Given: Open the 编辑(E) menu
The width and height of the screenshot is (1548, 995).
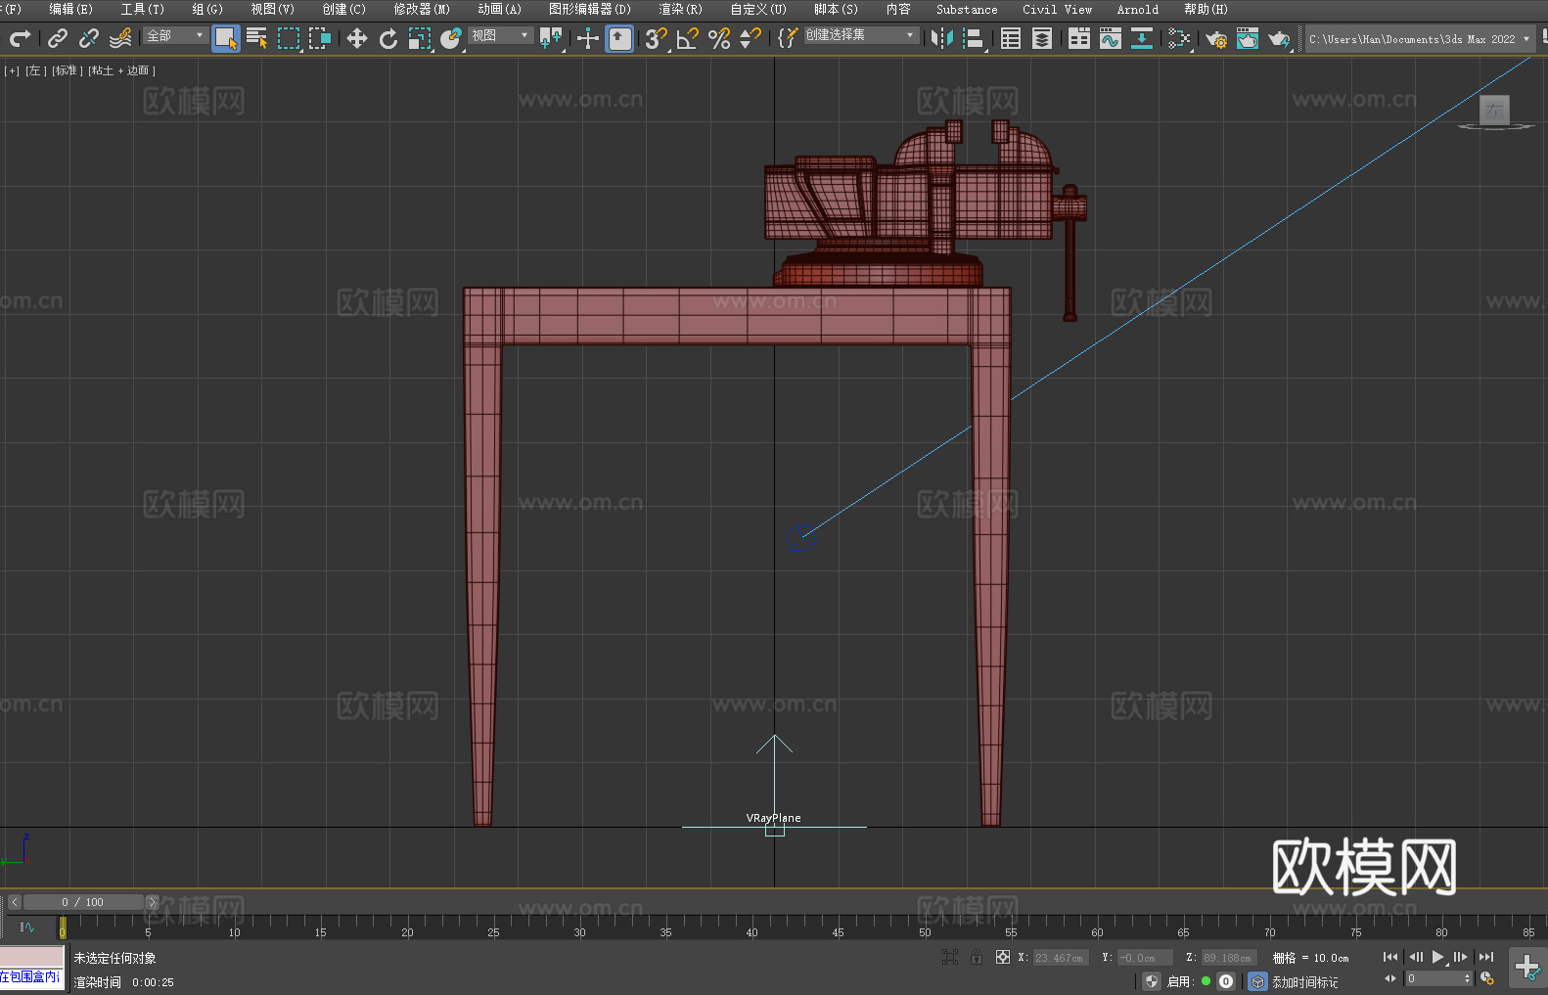Looking at the screenshot, I should click(x=70, y=9).
